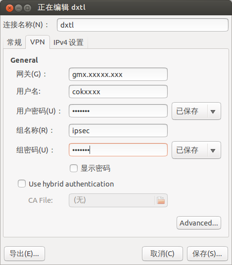Toggle Use hybrid authentication checkbox
Viewport: 232px width, 265px height.
22,184
